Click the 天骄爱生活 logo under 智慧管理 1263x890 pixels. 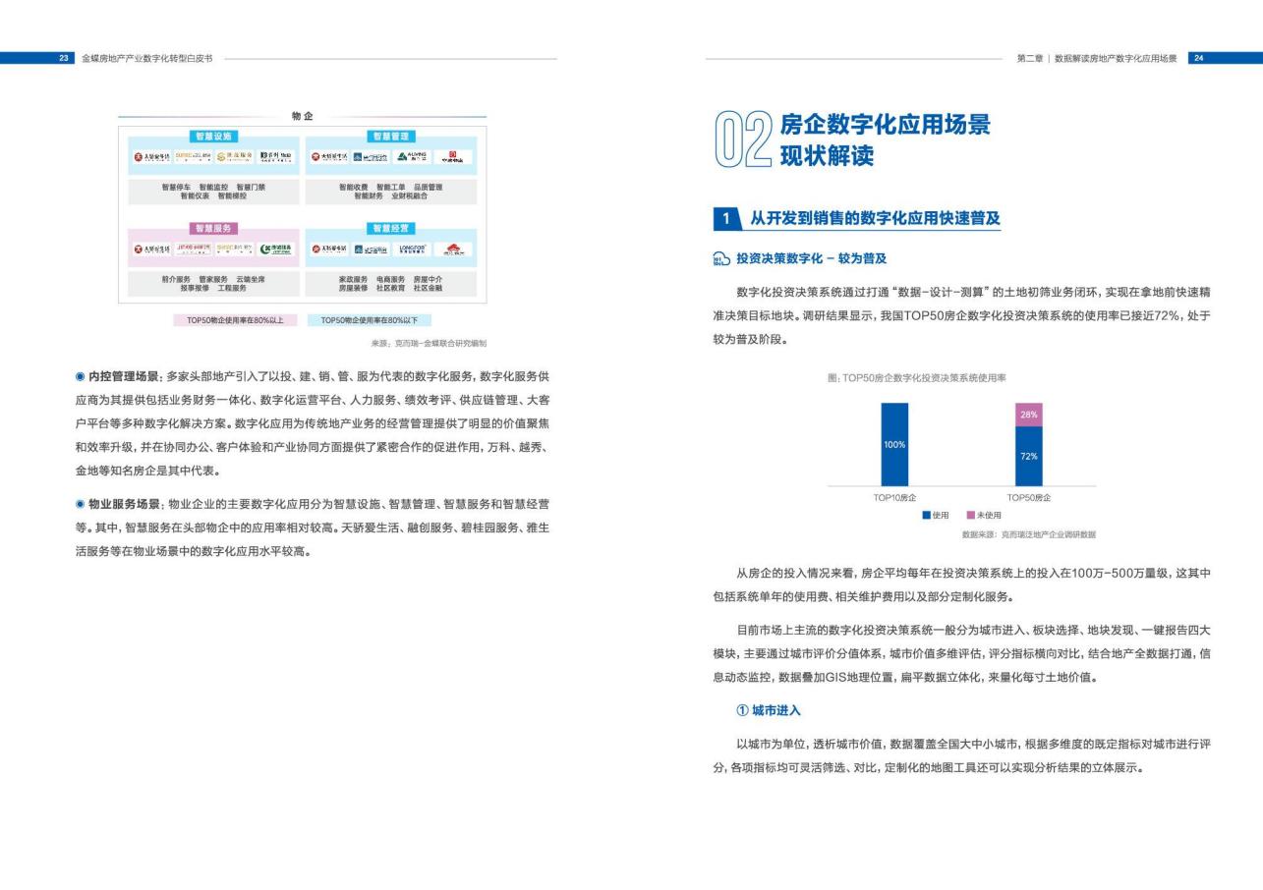(x=329, y=157)
